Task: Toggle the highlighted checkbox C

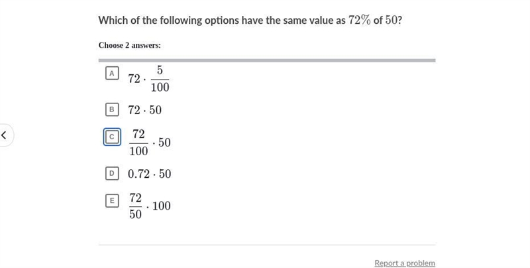Action: [112, 137]
